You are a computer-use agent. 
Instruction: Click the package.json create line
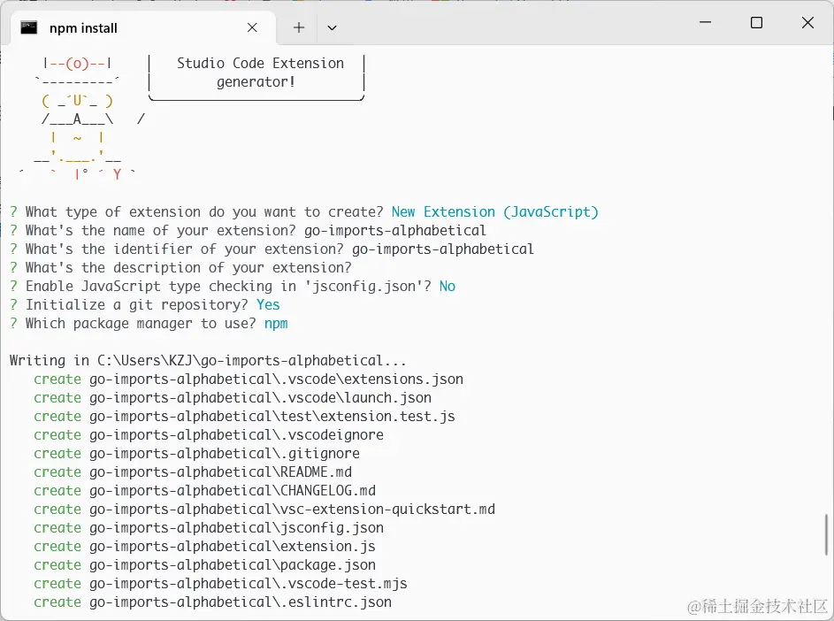(x=205, y=565)
